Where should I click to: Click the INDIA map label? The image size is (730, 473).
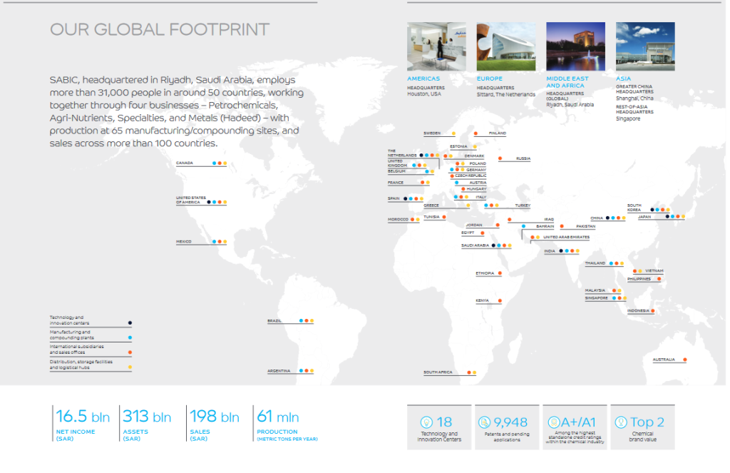(x=550, y=251)
